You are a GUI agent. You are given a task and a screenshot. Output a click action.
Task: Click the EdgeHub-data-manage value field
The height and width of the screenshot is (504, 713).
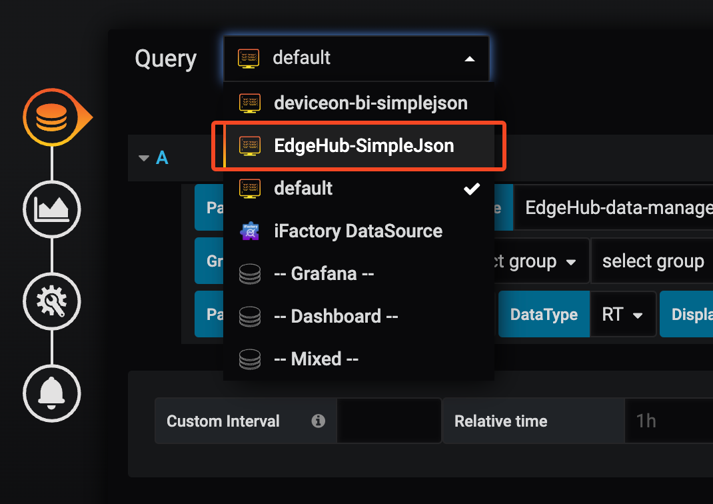[616, 207]
